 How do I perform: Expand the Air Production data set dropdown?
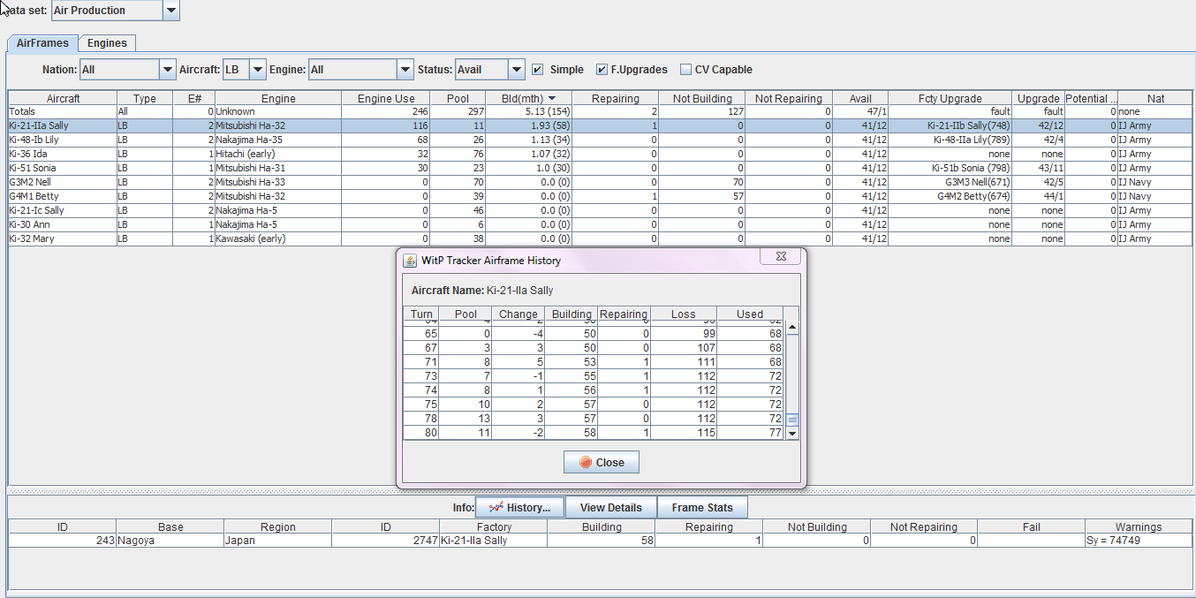[x=171, y=11]
